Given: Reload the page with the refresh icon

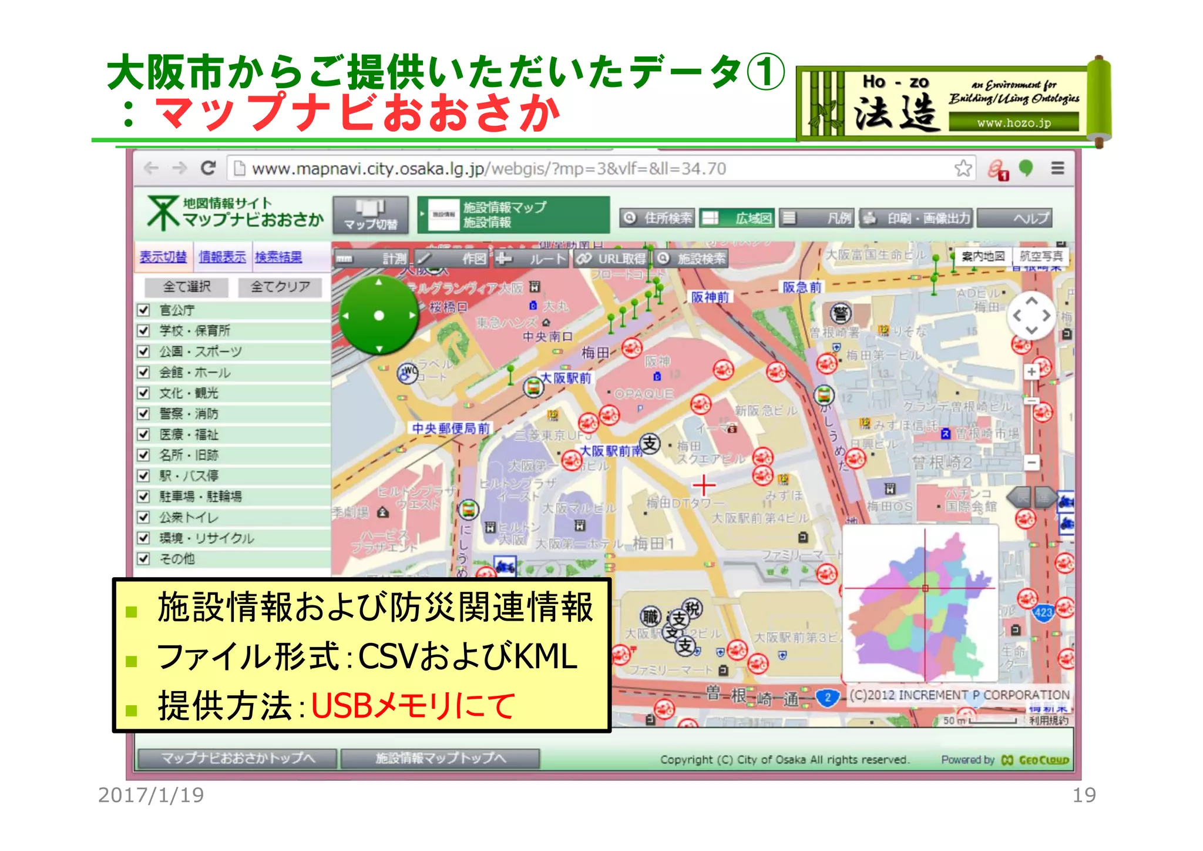Looking at the screenshot, I should click(208, 168).
